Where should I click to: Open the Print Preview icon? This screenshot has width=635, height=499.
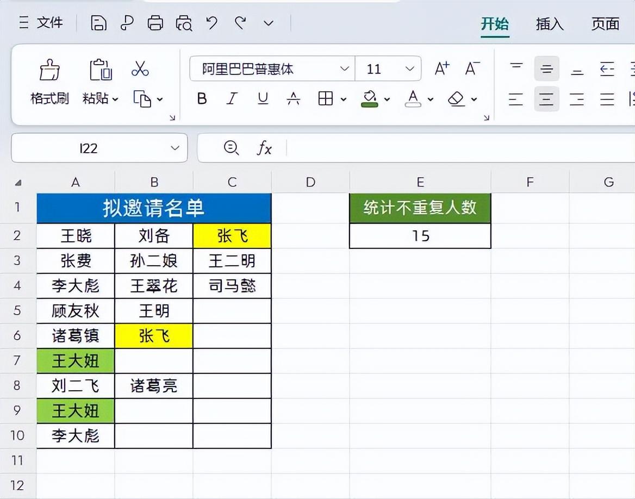click(x=184, y=23)
